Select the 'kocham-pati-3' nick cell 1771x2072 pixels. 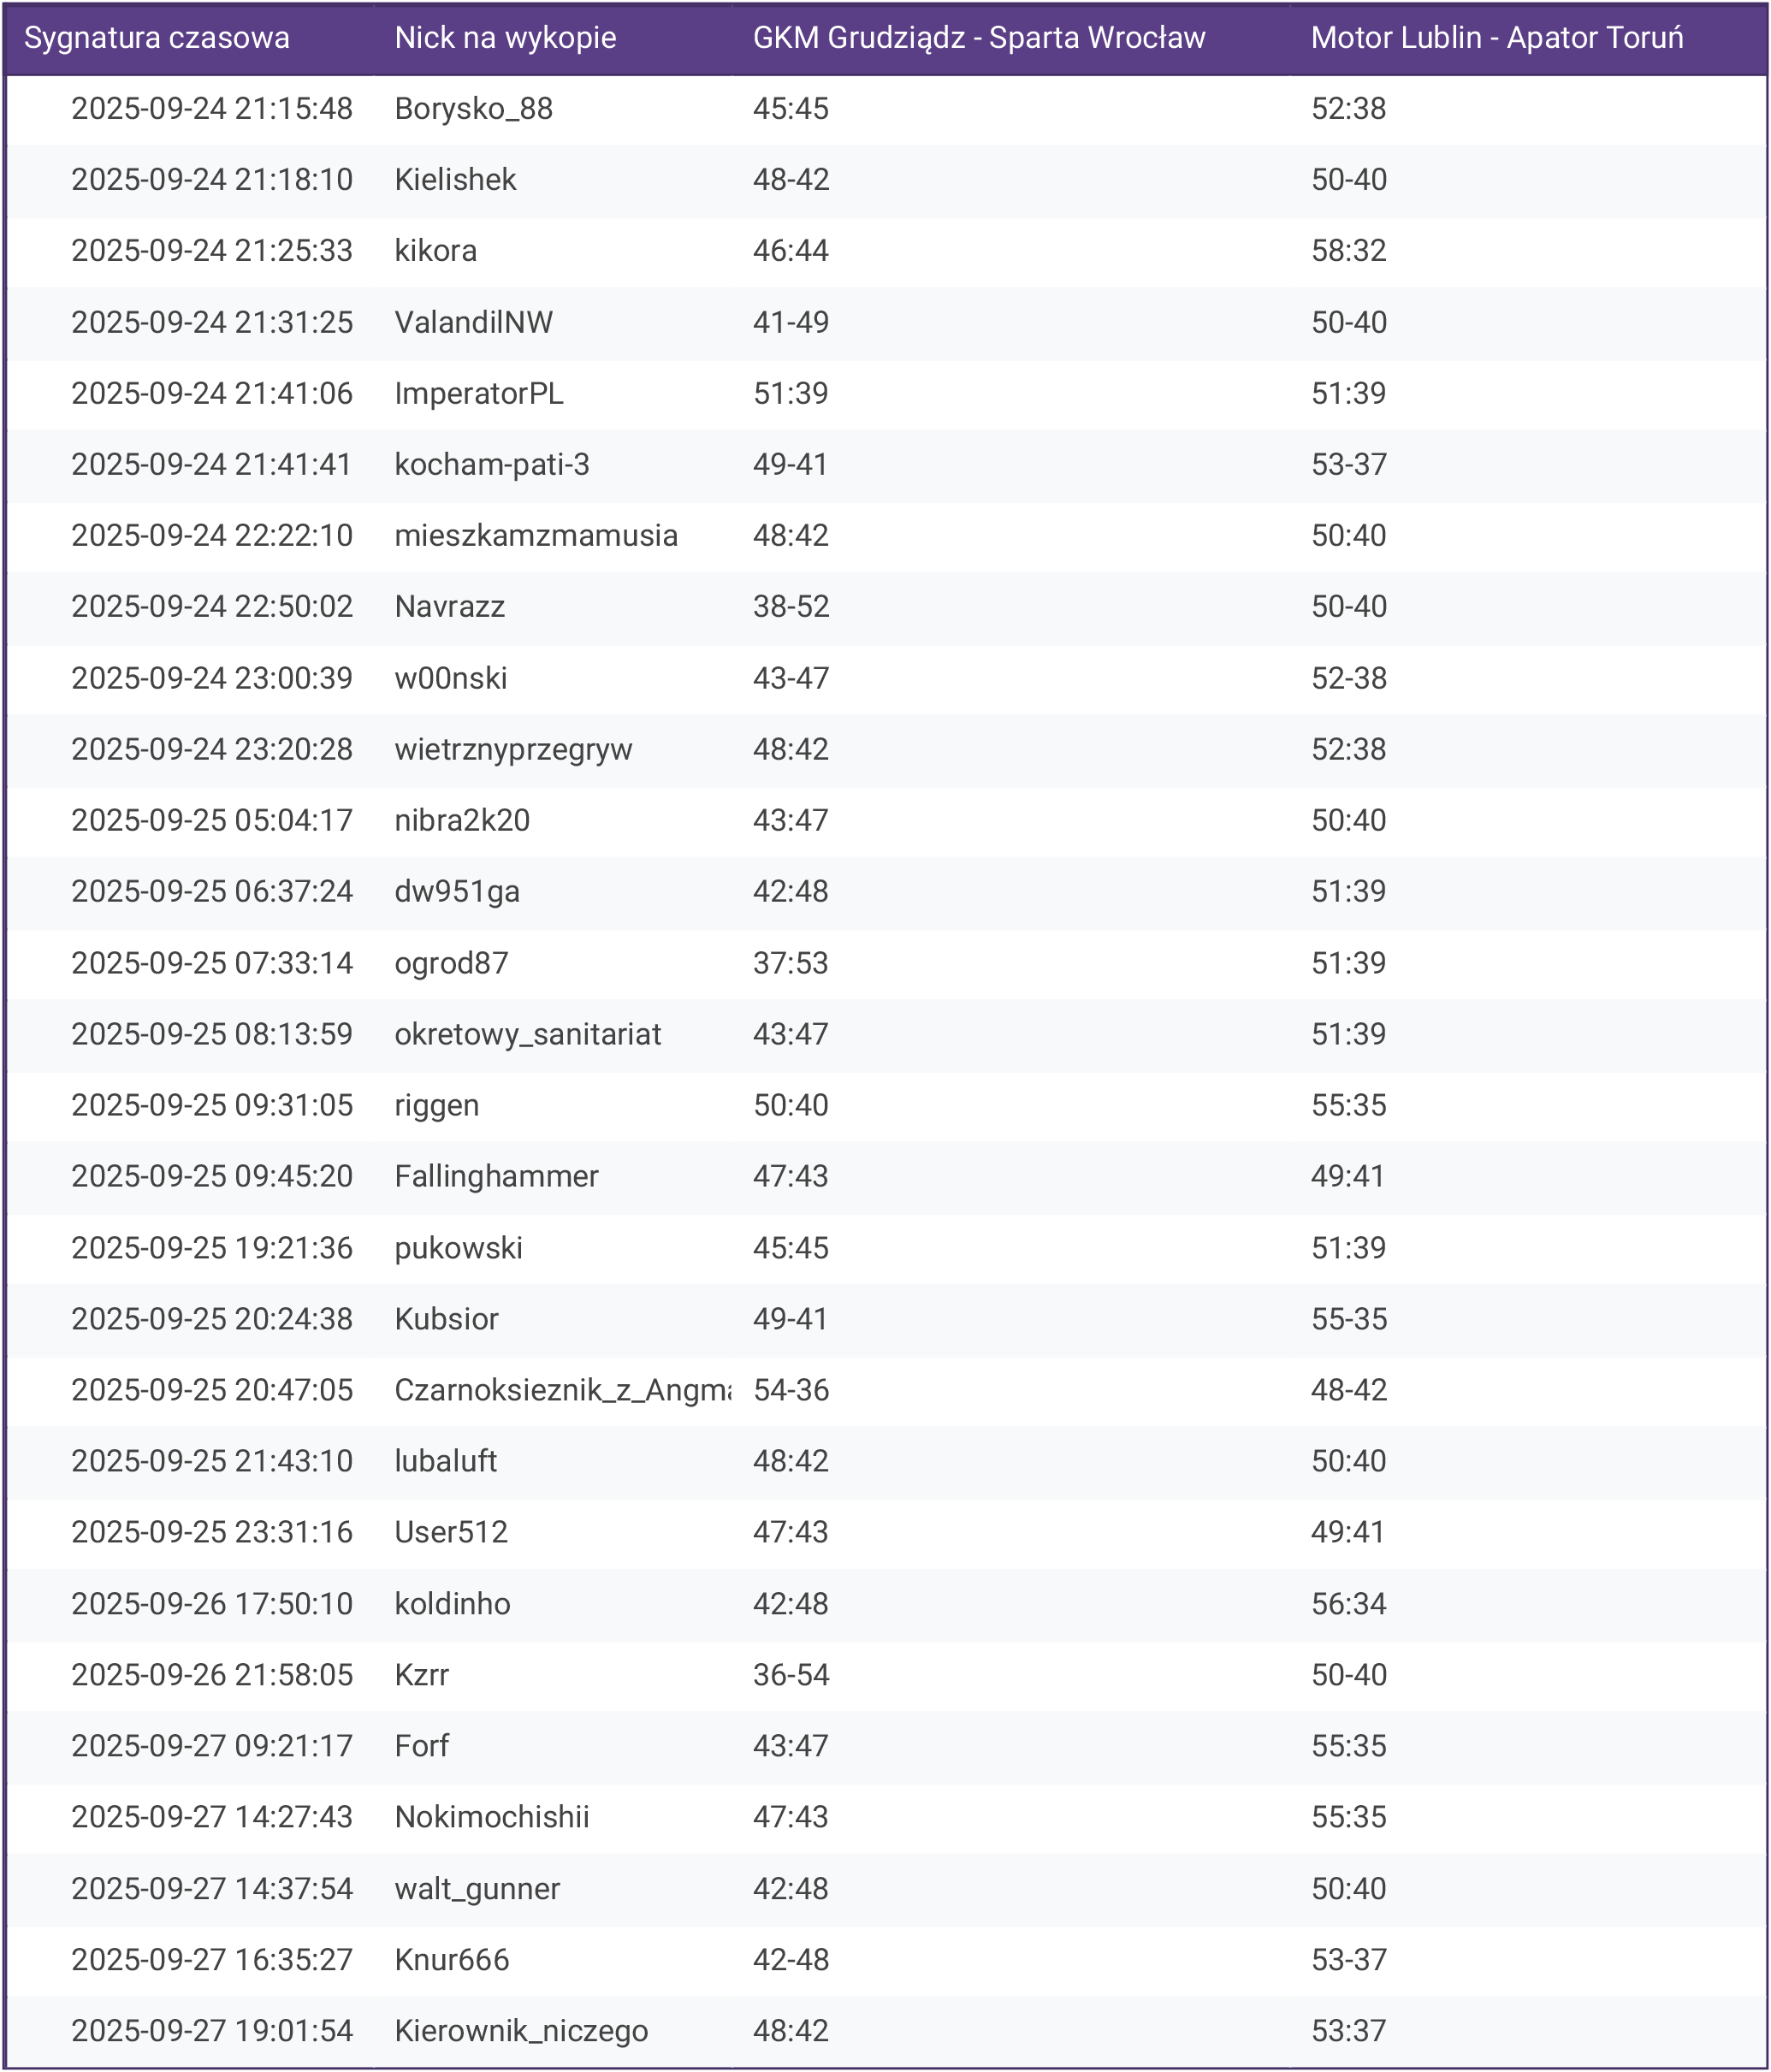(x=492, y=465)
